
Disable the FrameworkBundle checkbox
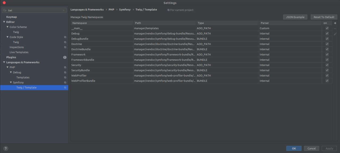pyautogui.click(x=327, y=60)
